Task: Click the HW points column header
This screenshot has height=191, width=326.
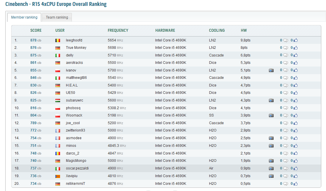Action: [244, 30]
